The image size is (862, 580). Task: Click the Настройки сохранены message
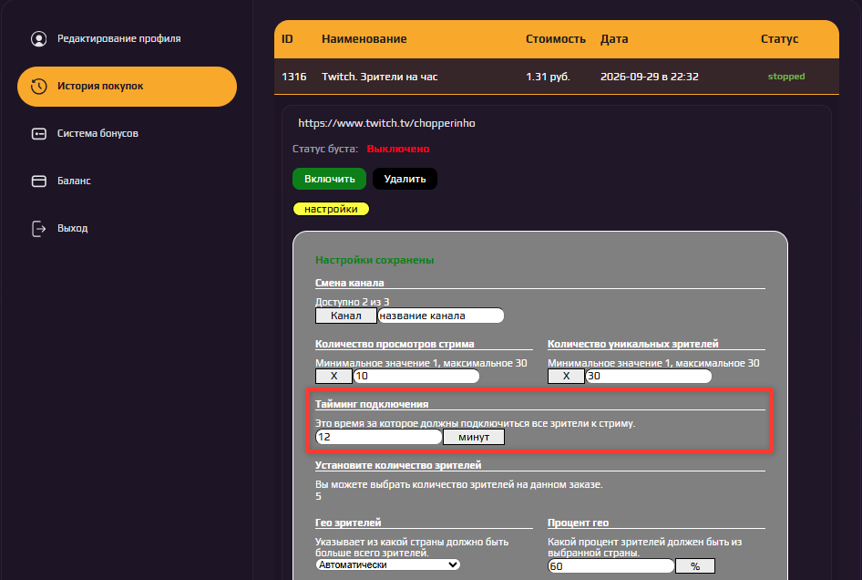[375, 260]
